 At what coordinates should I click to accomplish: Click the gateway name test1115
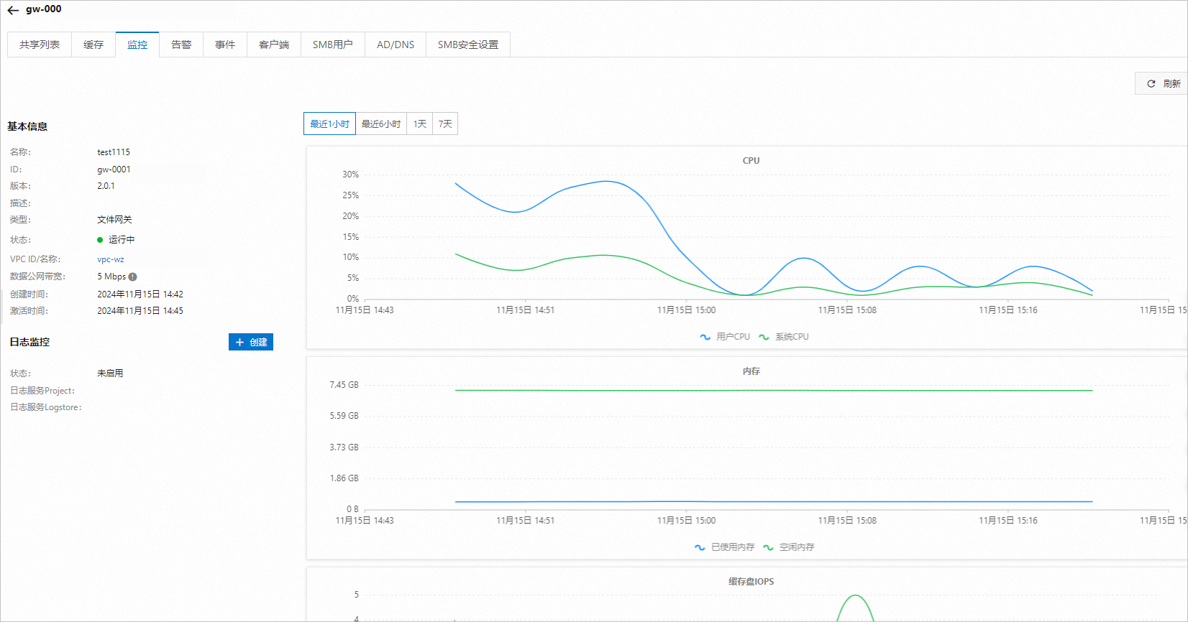coord(114,152)
